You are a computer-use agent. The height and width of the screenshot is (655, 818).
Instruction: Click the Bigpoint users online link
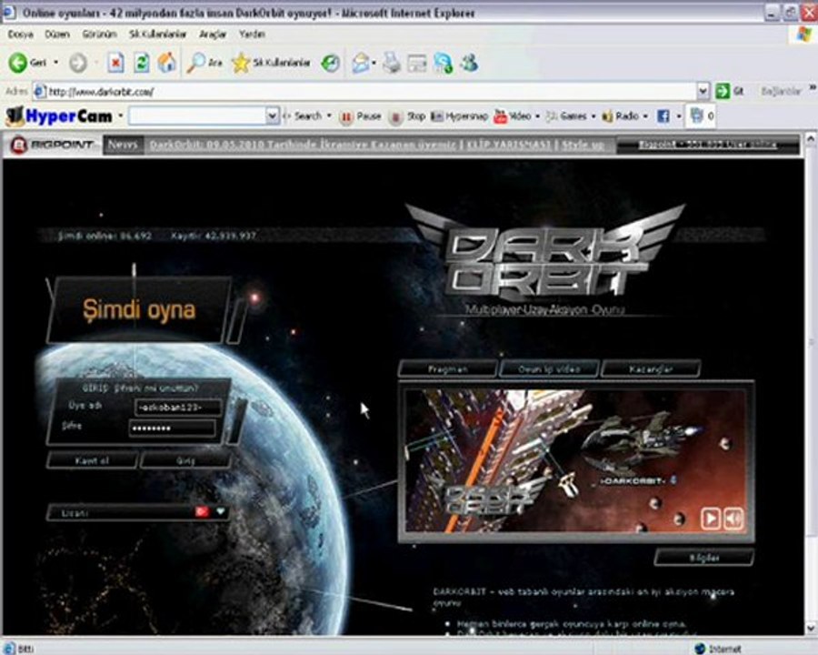pos(707,144)
